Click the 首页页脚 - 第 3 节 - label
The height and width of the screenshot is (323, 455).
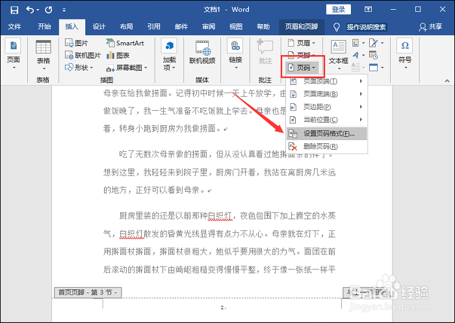[88, 293]
